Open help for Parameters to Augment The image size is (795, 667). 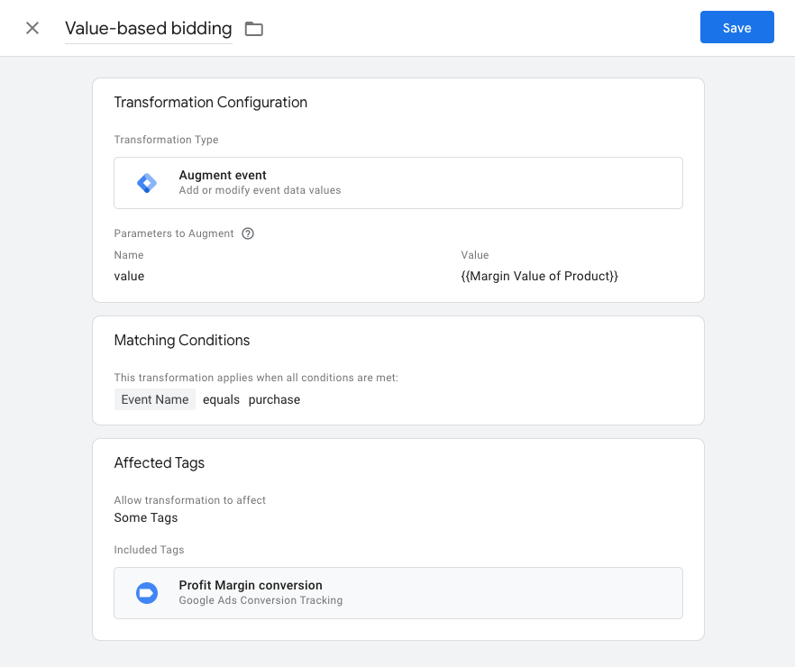(x=248, y=233)
